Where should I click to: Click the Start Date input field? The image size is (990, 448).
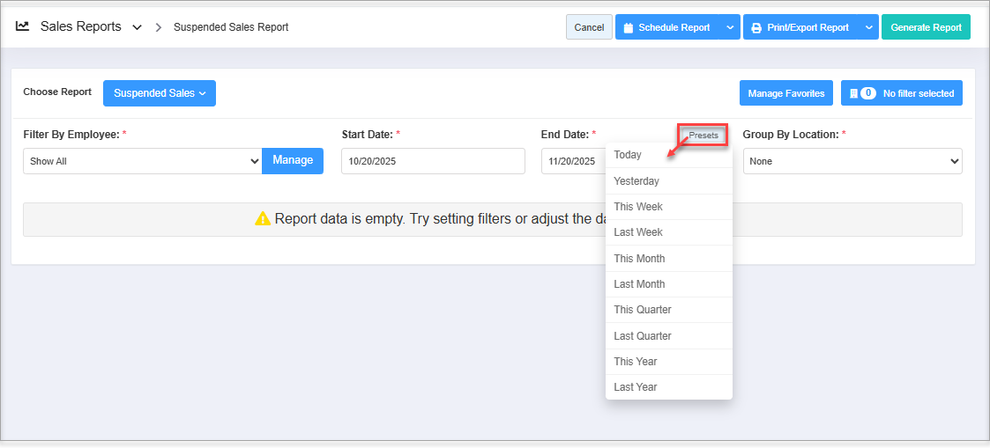pyautogui.click(x=433, y=161)
